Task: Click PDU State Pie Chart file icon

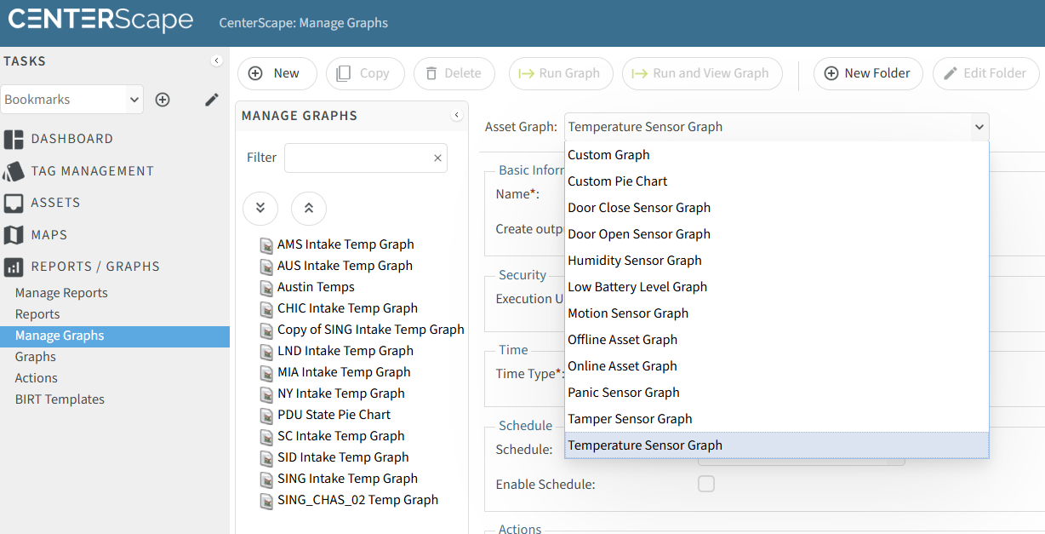Action: point(266,416)
